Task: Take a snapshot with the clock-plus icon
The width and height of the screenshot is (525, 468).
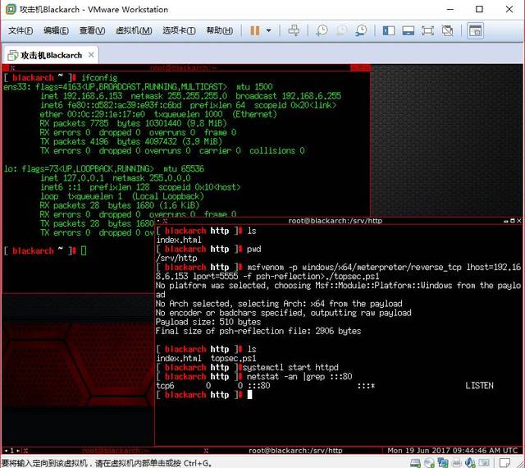Action: (322, 30)
